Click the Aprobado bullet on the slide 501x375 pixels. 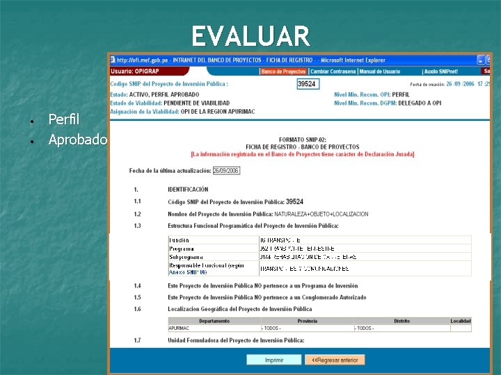tap(78, 140)
